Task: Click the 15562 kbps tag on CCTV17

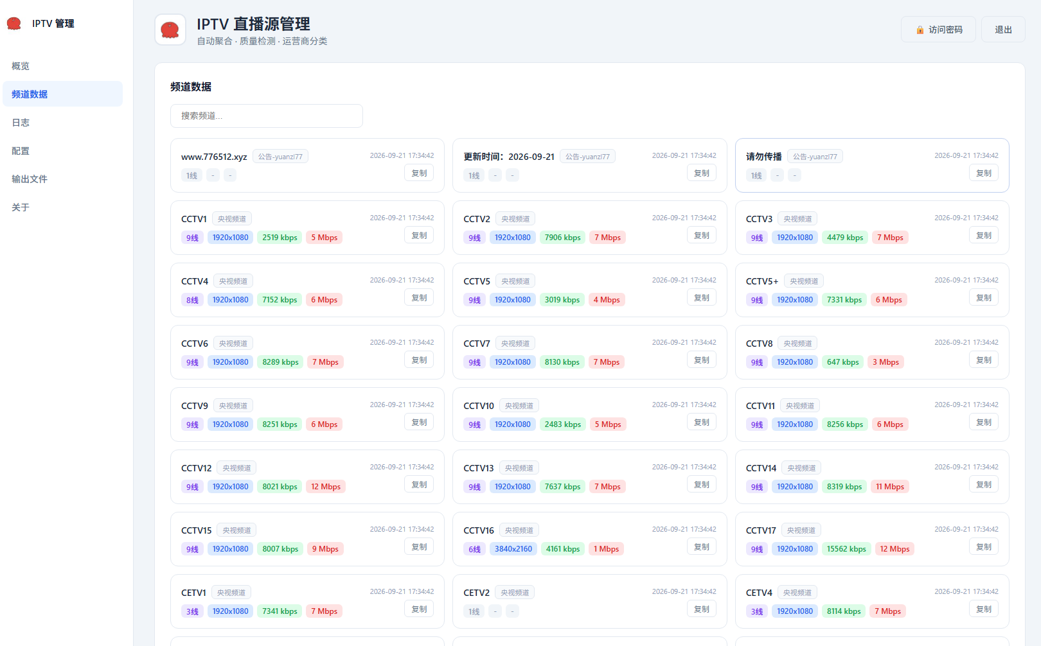Action: tap(846, 549)
